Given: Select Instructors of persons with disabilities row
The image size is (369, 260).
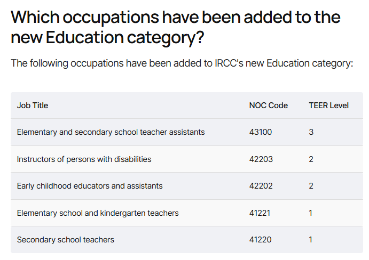Looking at the screenshot, I should point(187,159).
